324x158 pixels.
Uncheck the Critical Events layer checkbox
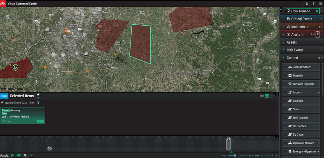coord(283,19)
